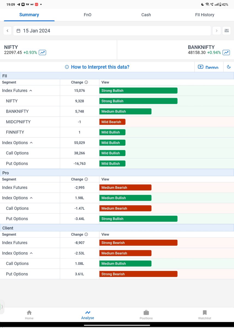The height and width of the screenshot is (328, 234).
Task: Click FII Index Options value 55,029
Action: (79, 143)
